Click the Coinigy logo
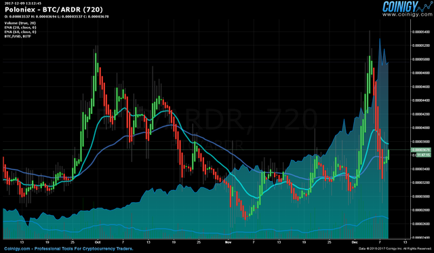Screen dimensions: 434x253 (x=407, y=6)
